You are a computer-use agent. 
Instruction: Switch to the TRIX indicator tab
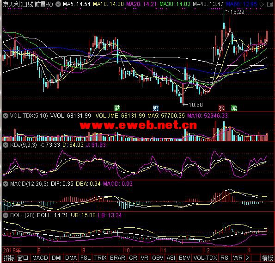100,258
